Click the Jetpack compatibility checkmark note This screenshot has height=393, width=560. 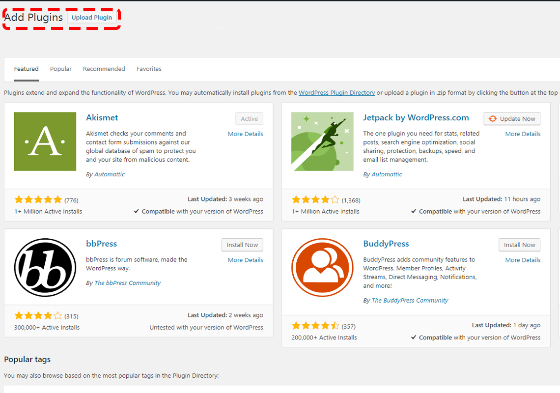tap(476, 212)
